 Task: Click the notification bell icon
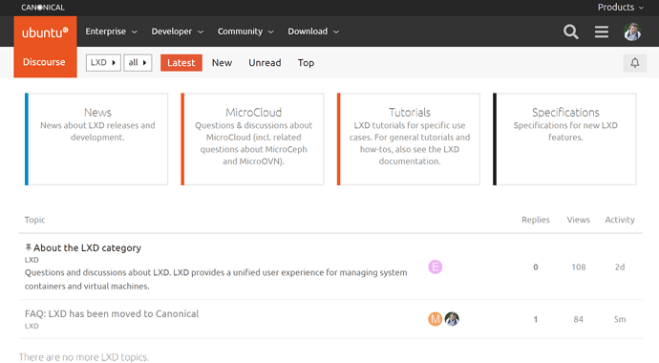[x=634, y=63]
